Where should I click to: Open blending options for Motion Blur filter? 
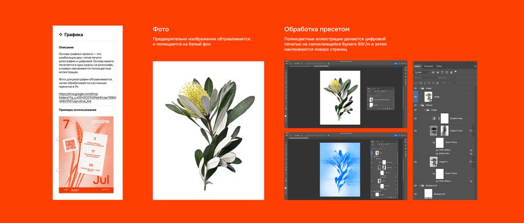[x=471, y=154]
